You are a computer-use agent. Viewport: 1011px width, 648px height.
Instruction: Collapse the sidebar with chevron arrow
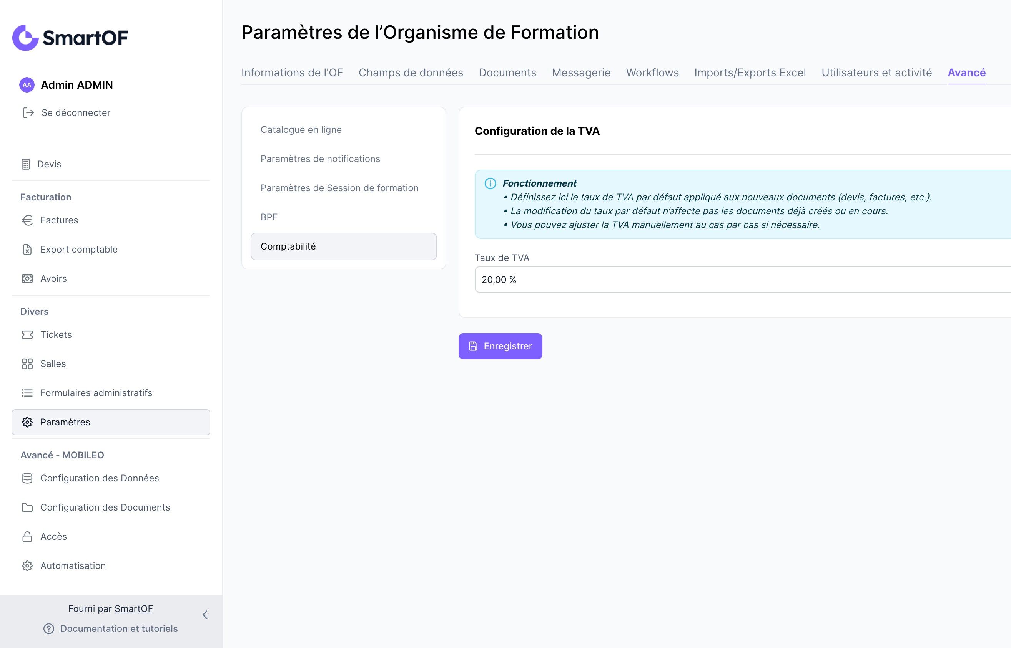[x=205, y=615]
